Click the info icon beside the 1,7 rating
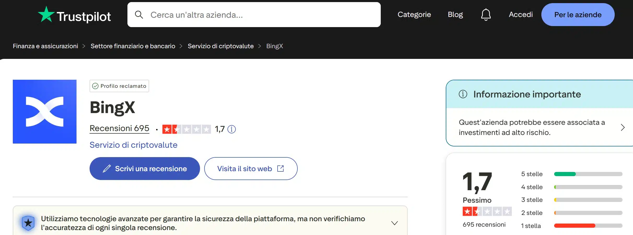Screen dimensions: 633x235 click(x=231, y=129)
